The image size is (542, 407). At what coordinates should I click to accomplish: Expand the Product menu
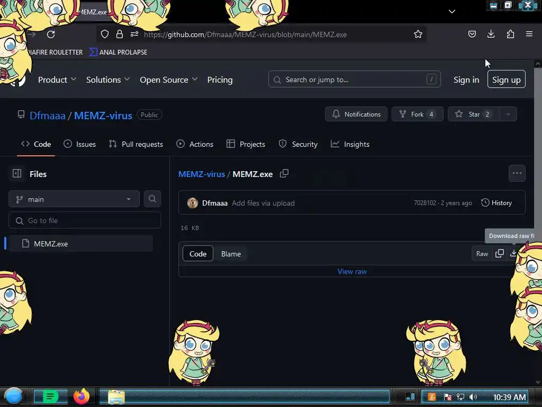(x=57, y=79)
